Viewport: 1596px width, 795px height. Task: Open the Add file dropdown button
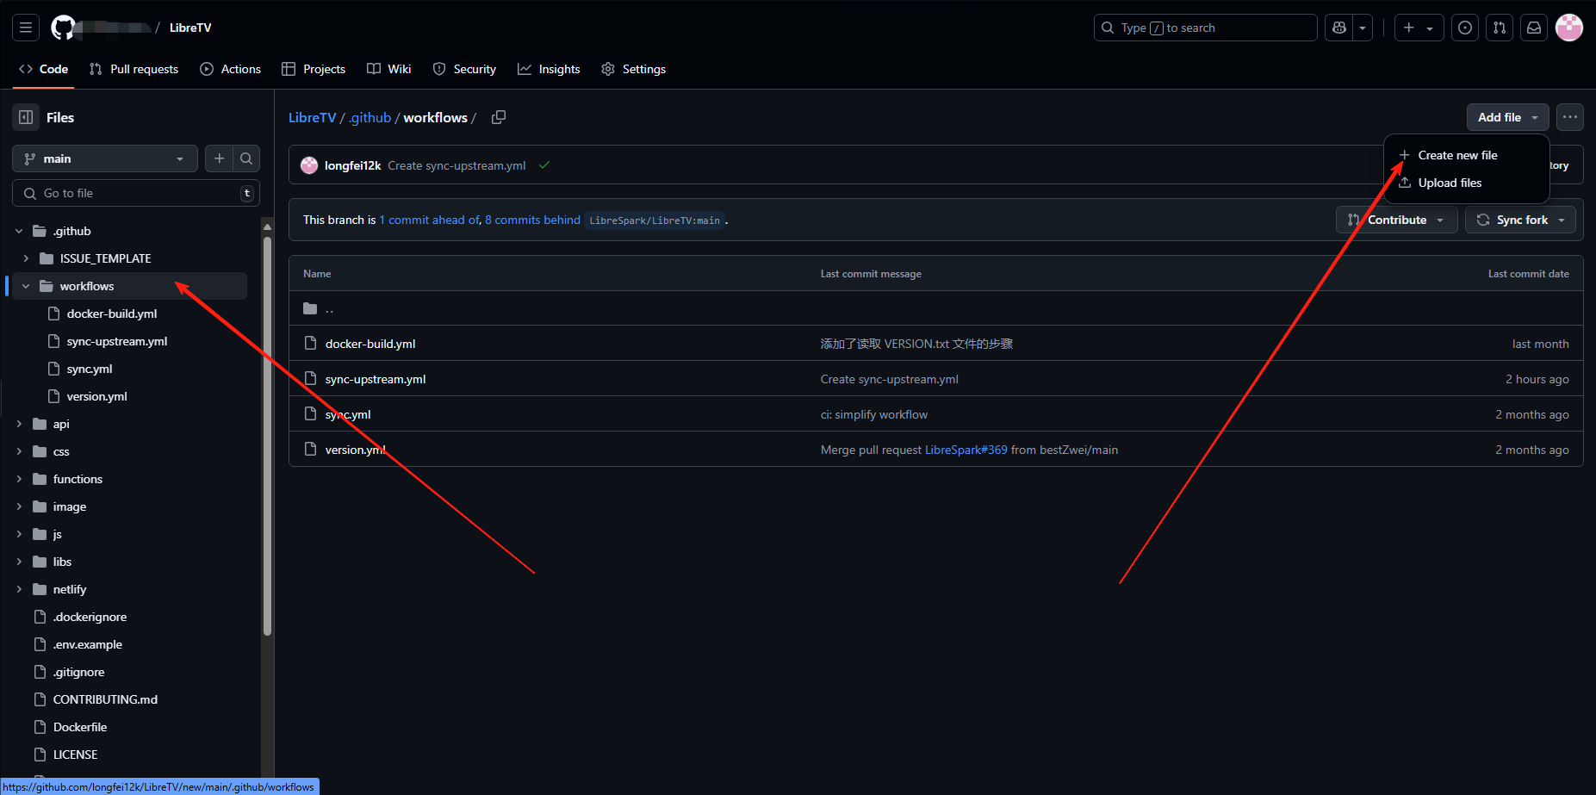pos(1507,117)
